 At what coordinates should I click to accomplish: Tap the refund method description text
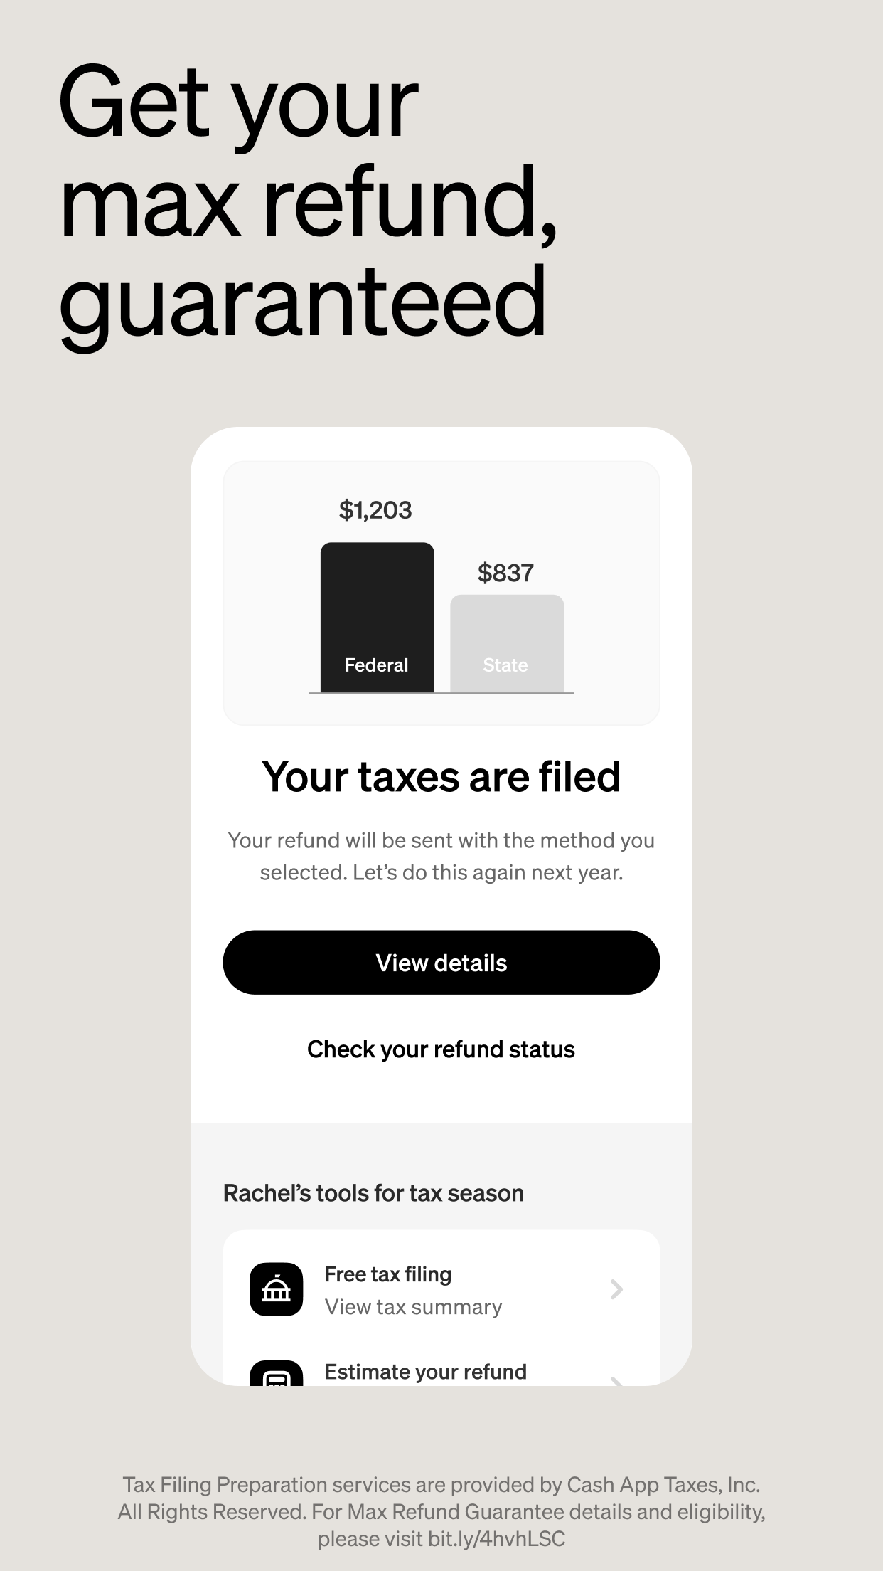441,856
